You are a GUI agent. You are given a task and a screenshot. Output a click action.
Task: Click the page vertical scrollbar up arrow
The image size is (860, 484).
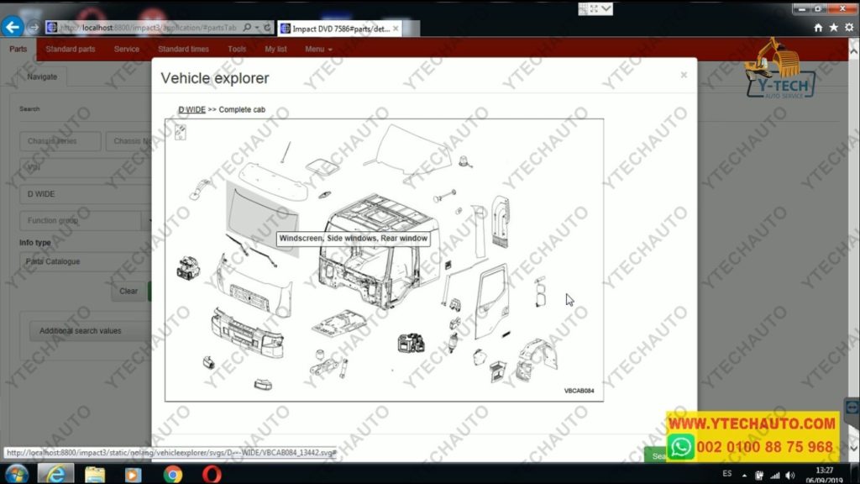854,50
